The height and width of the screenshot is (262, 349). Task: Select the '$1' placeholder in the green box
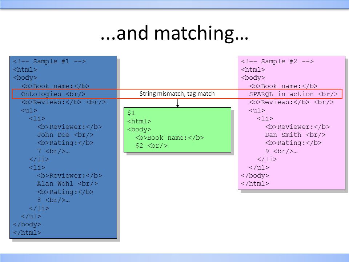(131, 113)
